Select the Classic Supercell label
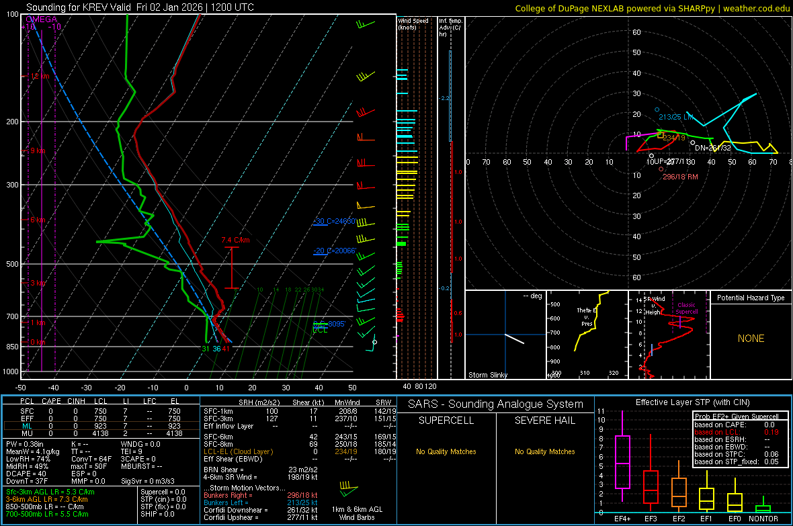The width and height of the screenshot is (793, 526). click(x=687, y=308)
